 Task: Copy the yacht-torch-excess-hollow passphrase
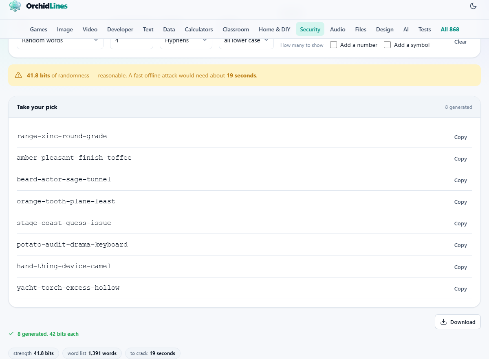click(x=460, y=289)
